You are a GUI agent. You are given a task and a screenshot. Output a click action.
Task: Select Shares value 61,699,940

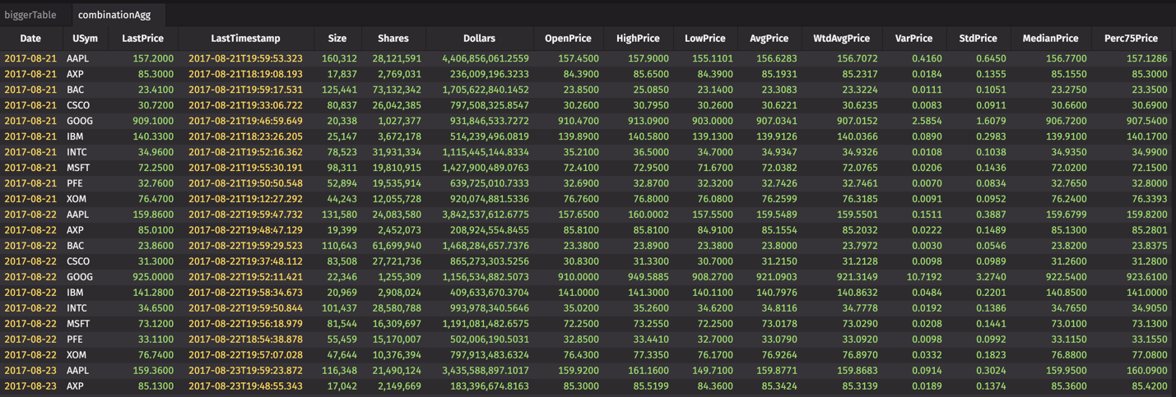pyautogui.click(x=397, y=246)
